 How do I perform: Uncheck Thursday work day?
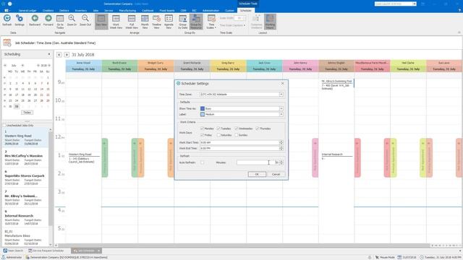tap(258, 129)
